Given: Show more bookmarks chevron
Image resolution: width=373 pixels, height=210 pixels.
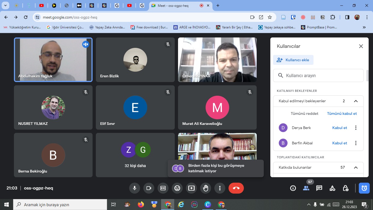Looking at the screenshot, I should (x=364, y=27).
